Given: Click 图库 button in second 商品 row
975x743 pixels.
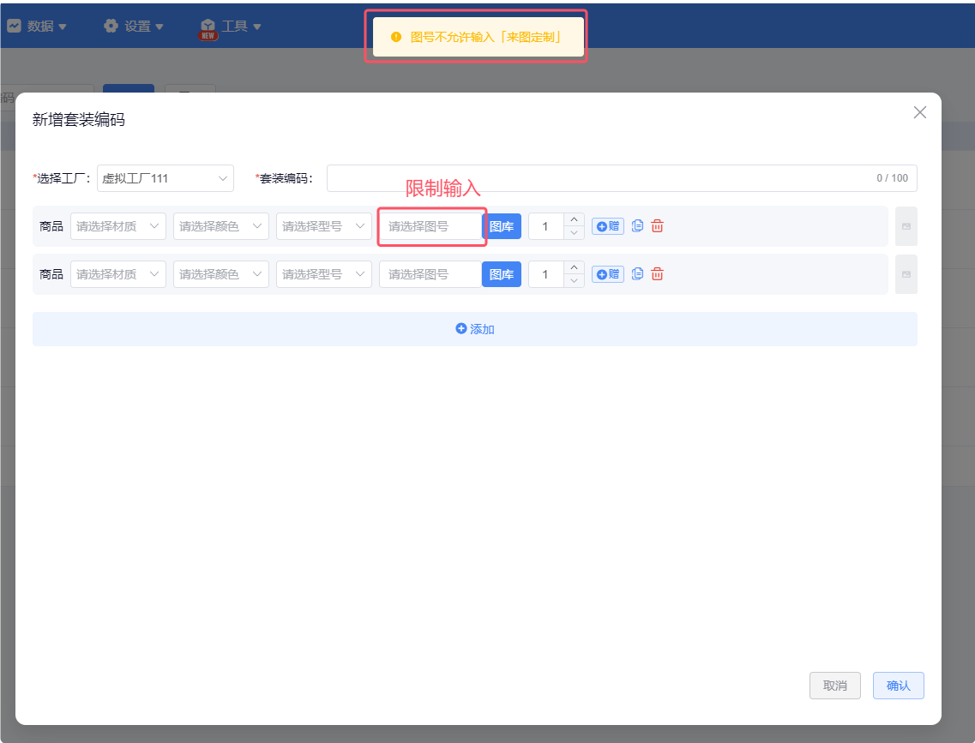Looking at the screenshot, I should click(501, 274).
